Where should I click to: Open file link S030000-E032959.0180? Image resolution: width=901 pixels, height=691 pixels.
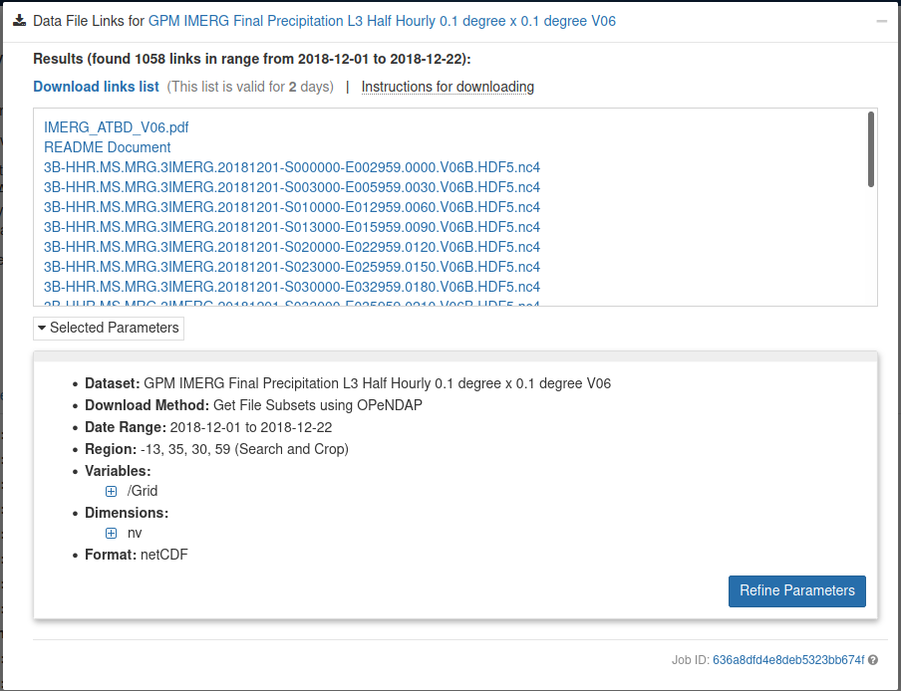click(x=292, y=287)
